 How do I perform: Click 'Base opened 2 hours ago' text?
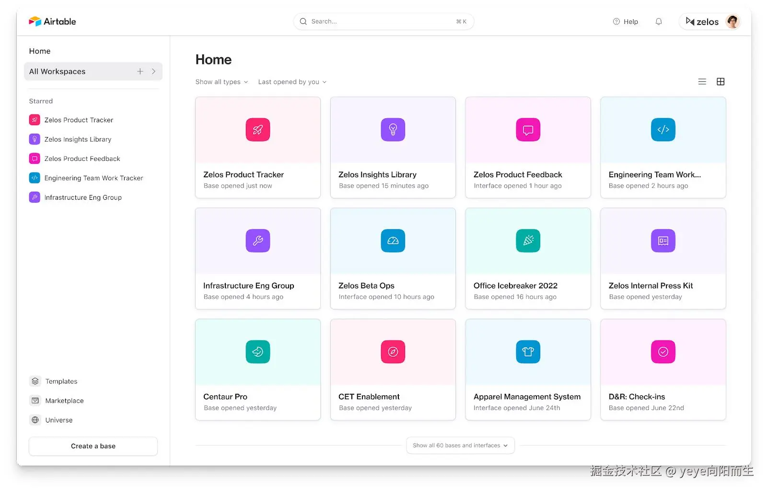(649, 186)
